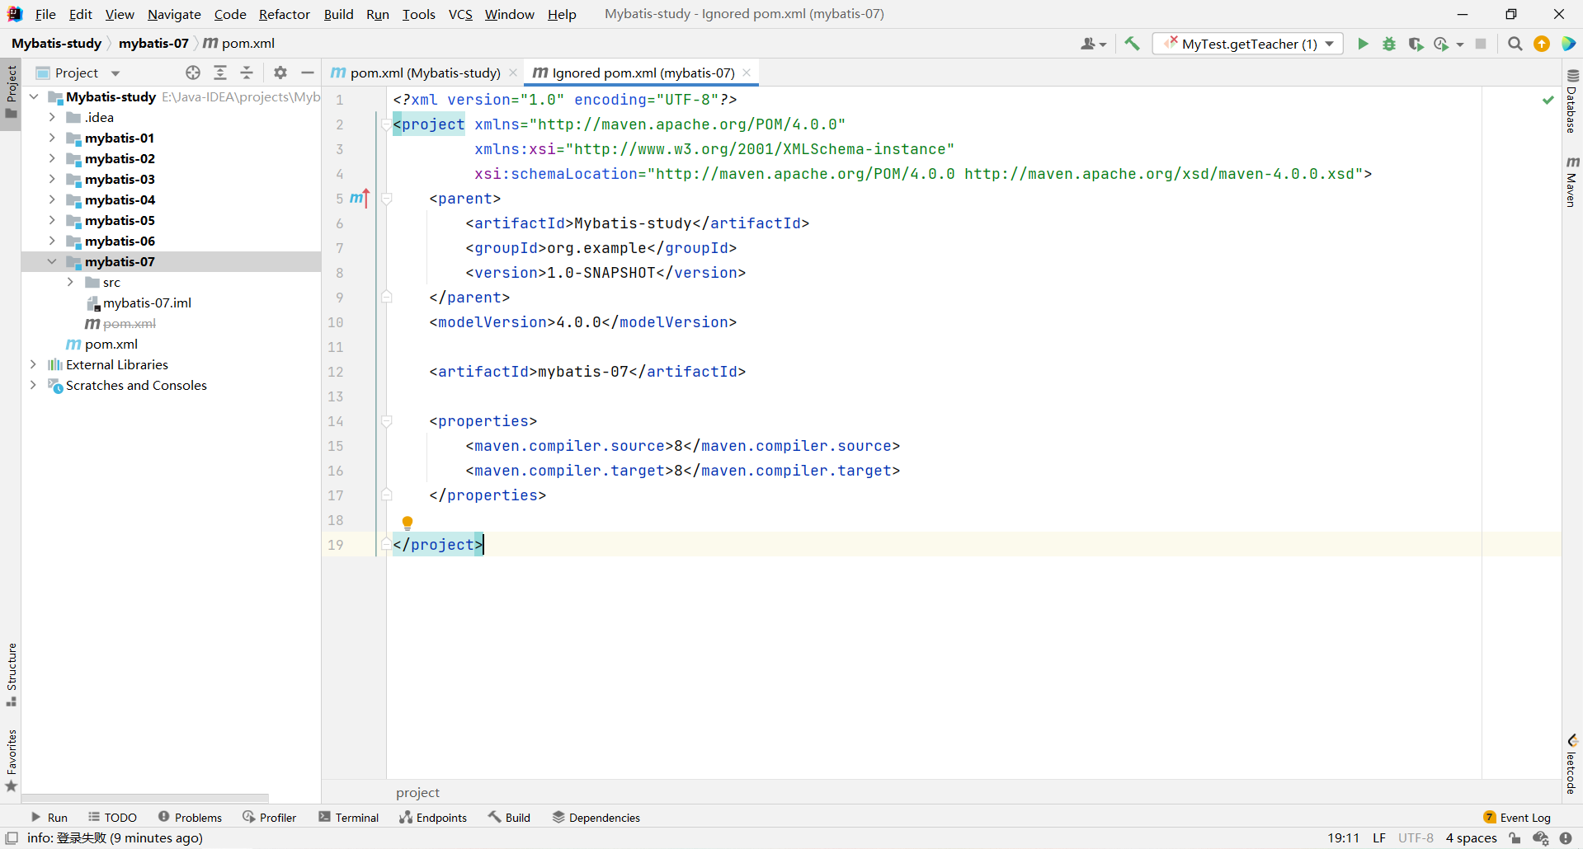Close the pom.xml (Mybatis-study) tab
The height and width of the screenshot is (849, 1583).
coord(513,73)
